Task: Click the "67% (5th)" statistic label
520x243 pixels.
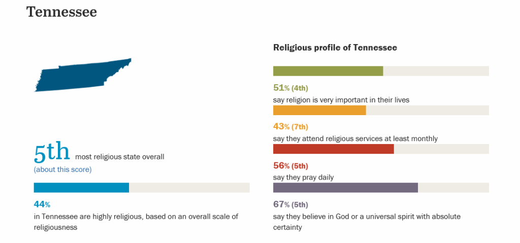Action: (290, 205)
